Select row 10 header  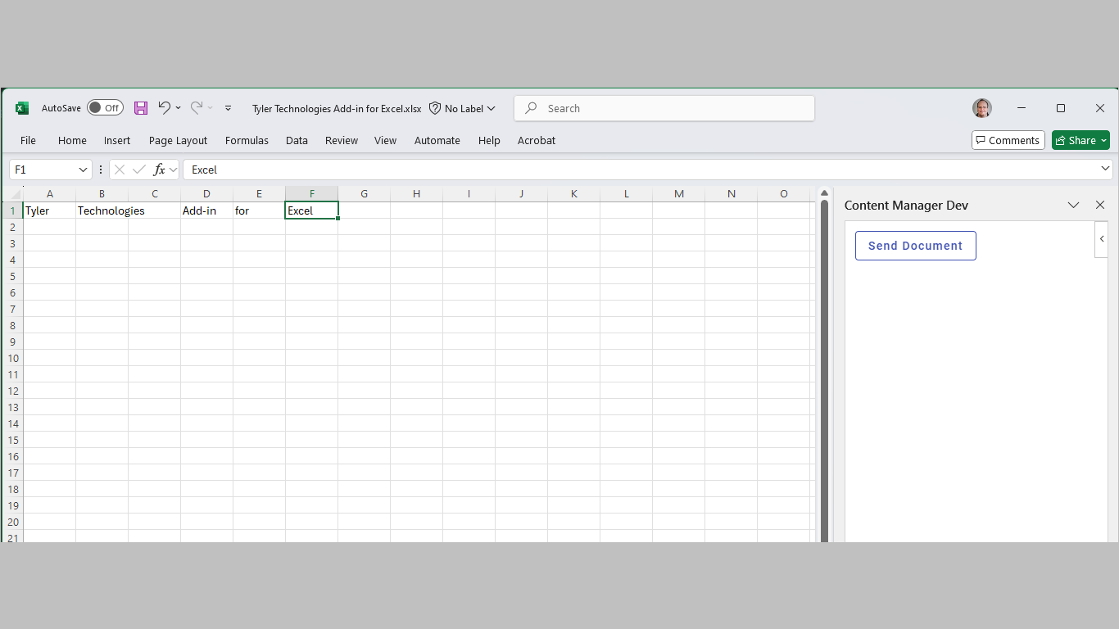click(13, 358)
